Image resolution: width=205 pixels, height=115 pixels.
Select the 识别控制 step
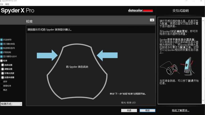tap(6, 52)
